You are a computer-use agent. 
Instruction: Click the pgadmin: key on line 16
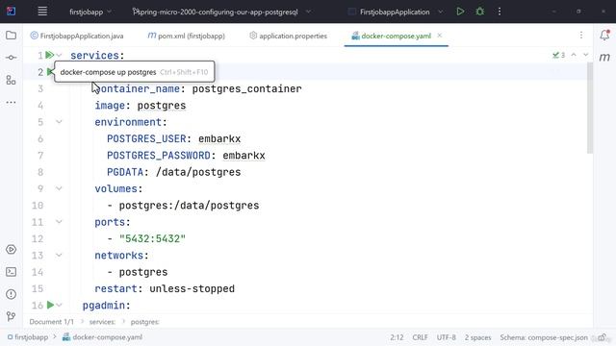[x=106, y=306]
